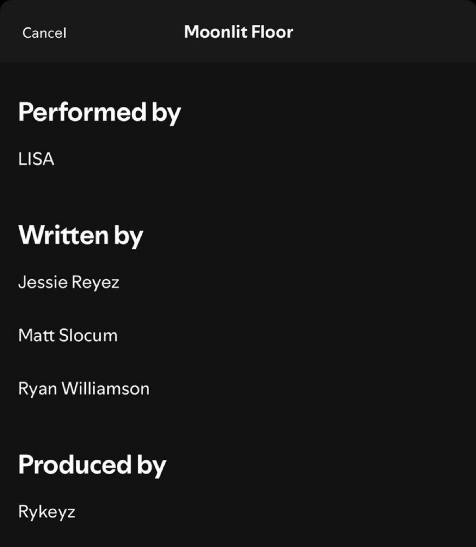The height and width of the screenshot is (547, 476).
Task: View the LISA entry under Performed by
Action: 36,159
